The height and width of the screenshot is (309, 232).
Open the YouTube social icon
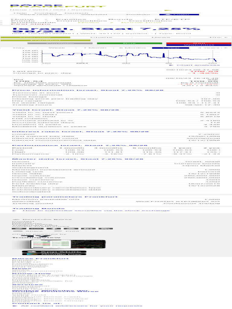click(71, 229)
